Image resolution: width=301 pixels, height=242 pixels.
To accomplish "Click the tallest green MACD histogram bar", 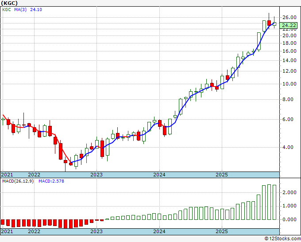I will click(269, 202).
